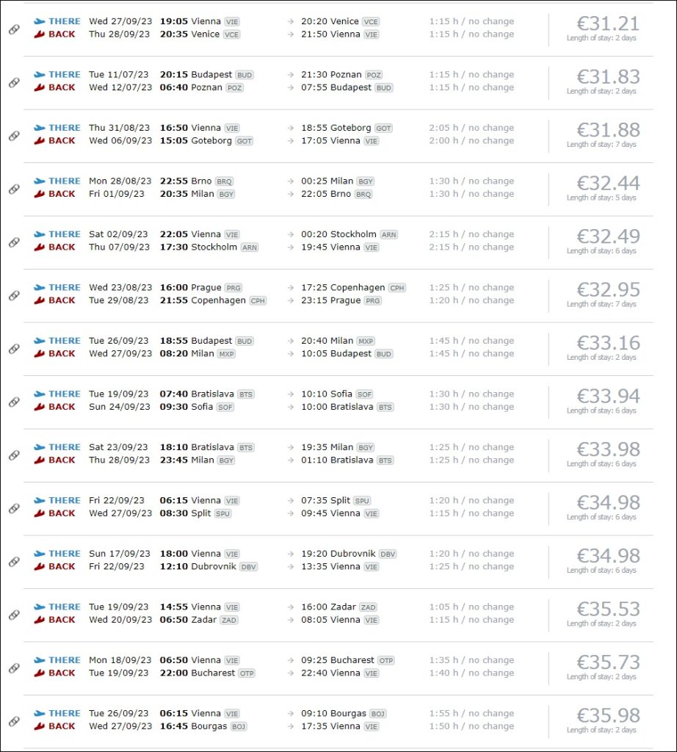This screenshot has height=752, width=677.
Task: Click permalink icon for Vienna–Stockholm trip
Action: click(x=15, y=242)
